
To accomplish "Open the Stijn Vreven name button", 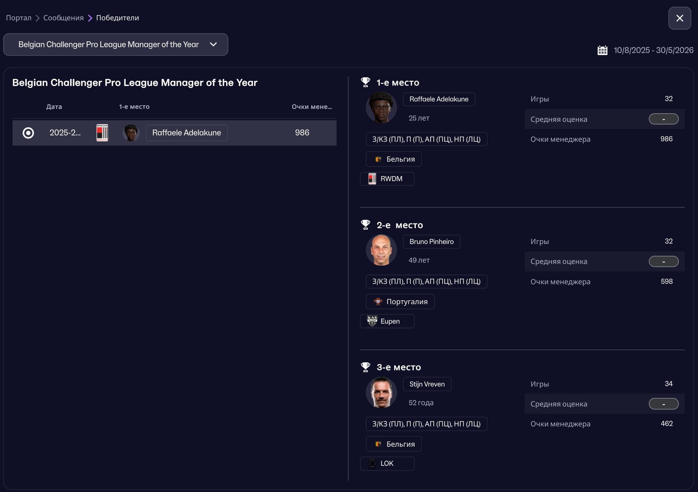I will coord(427,384).
